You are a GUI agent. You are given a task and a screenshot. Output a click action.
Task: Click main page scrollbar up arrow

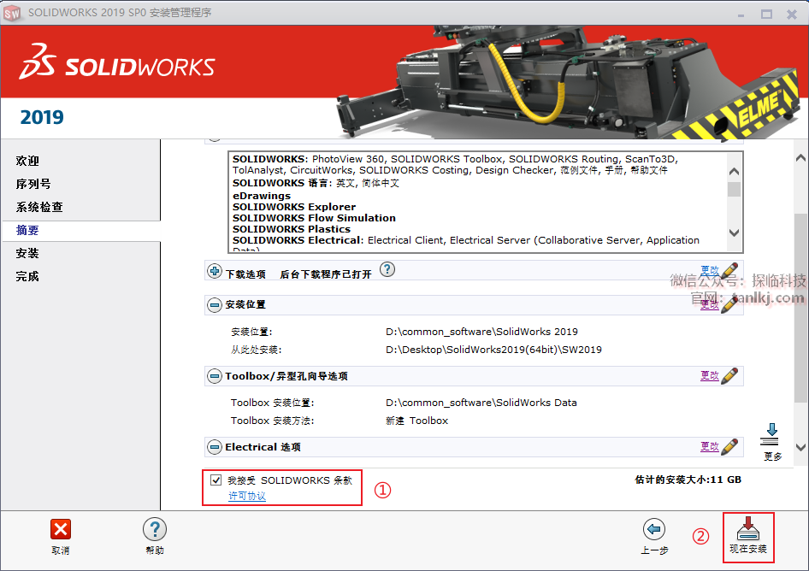pyautogui.click(x=800, y=158)
